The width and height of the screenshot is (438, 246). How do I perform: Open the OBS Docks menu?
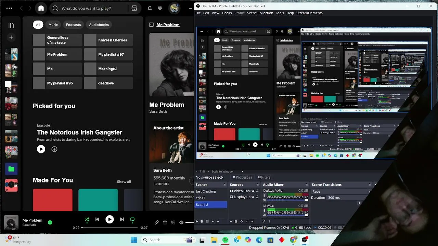click(x=227, y=13)
